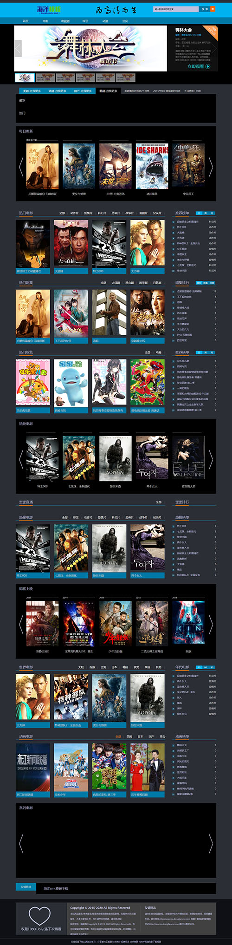Open the 综艺 navigation menu item

(85, 21)
